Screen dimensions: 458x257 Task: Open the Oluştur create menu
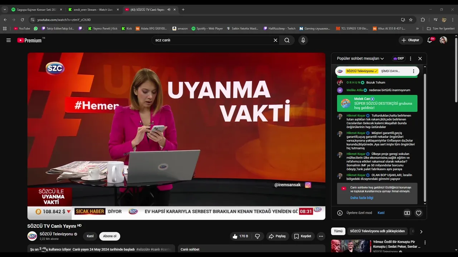410,40
